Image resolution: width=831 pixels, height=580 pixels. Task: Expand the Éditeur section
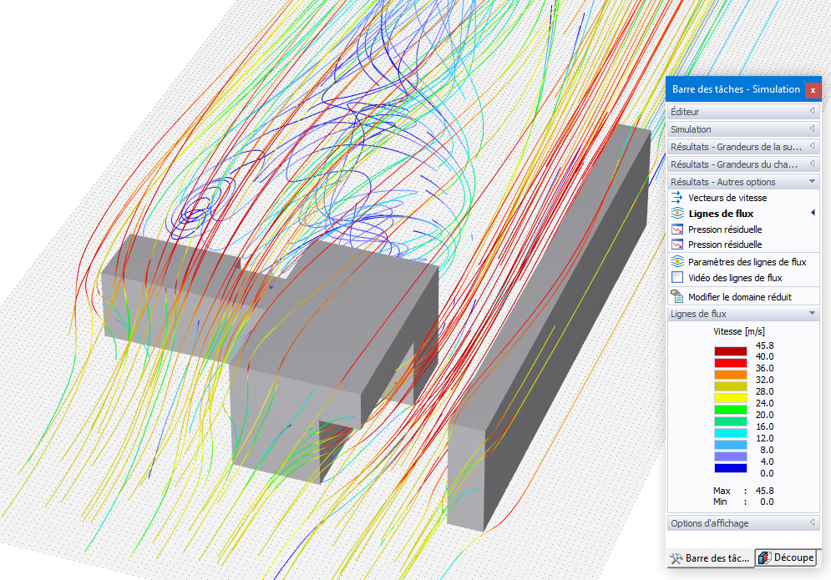(x=743, y=112)
